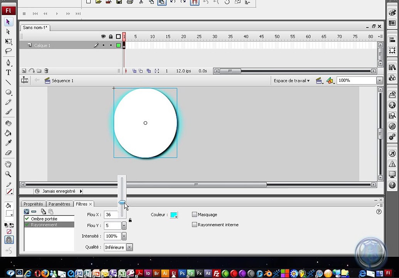Check the Rayonnement interne option

[x=194, y=225]
